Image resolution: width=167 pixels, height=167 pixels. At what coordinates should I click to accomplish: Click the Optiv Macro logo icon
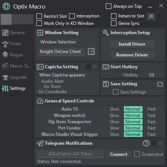[6, 6]
